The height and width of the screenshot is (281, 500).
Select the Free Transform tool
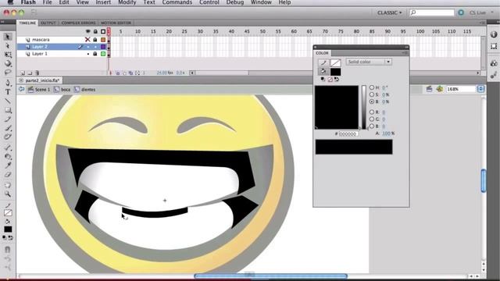point(8,55)
